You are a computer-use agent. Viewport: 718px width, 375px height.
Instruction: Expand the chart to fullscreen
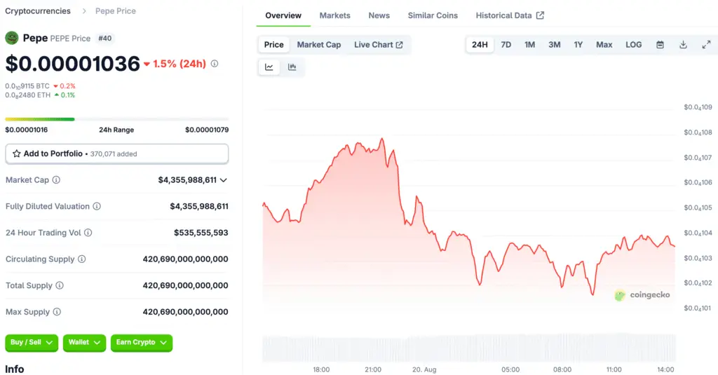pos(707,45)
